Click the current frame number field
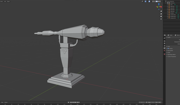 click(x=142, y=102)
